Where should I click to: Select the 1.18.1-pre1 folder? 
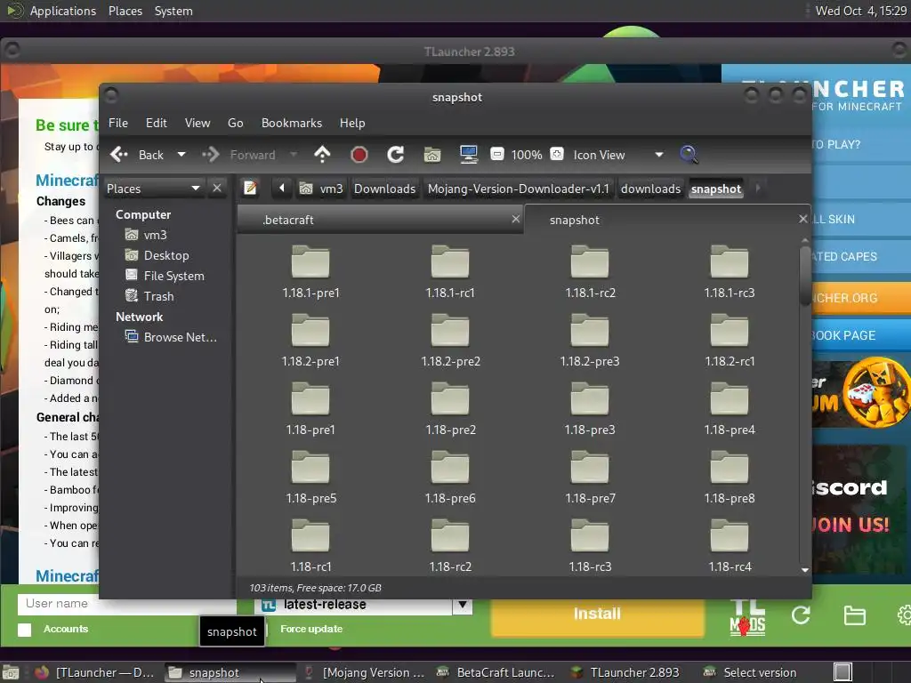[x=310, y=272]
